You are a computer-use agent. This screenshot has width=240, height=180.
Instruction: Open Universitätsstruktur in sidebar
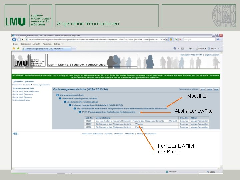point(21,100)
